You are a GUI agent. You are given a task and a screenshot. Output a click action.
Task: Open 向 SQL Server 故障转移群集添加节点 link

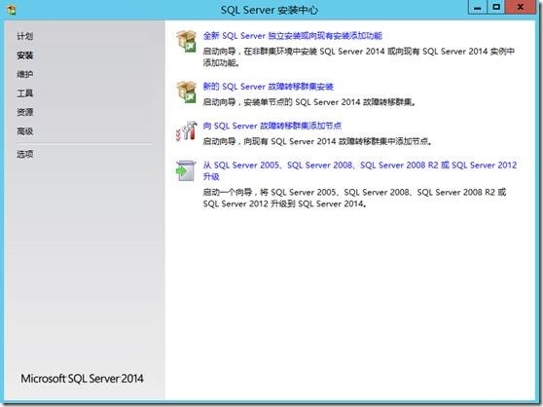click(x=272, y=126)
